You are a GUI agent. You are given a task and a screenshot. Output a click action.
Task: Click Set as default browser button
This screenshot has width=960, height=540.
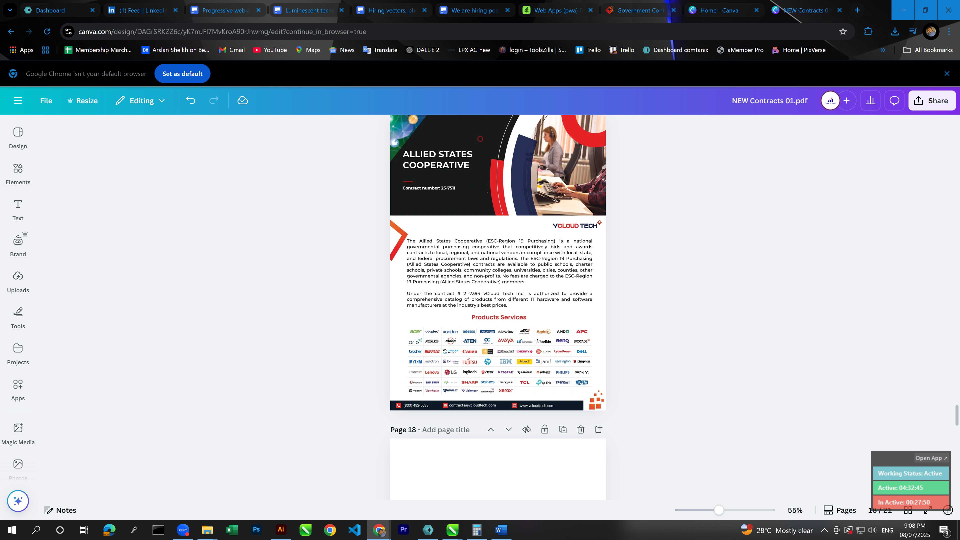[182, 74]
